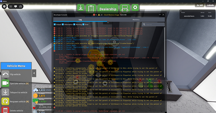This screenshot has height=113, width=216.
Task: Click the 11:13:10 Unable to assign property error
Action: 90,54
